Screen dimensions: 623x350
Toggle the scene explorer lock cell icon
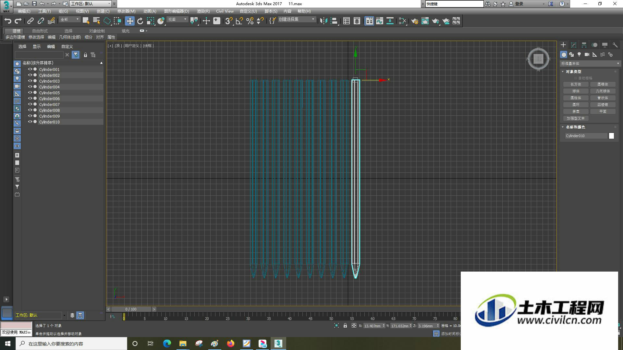point(85,55)
